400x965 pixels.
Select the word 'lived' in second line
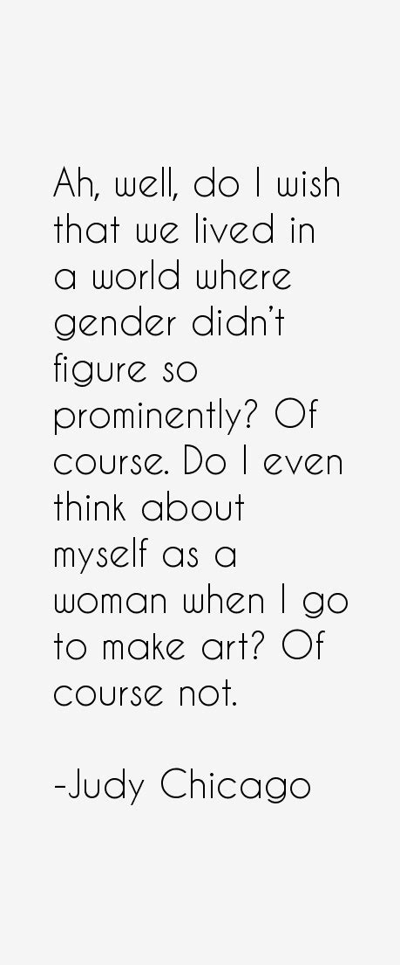234,229
